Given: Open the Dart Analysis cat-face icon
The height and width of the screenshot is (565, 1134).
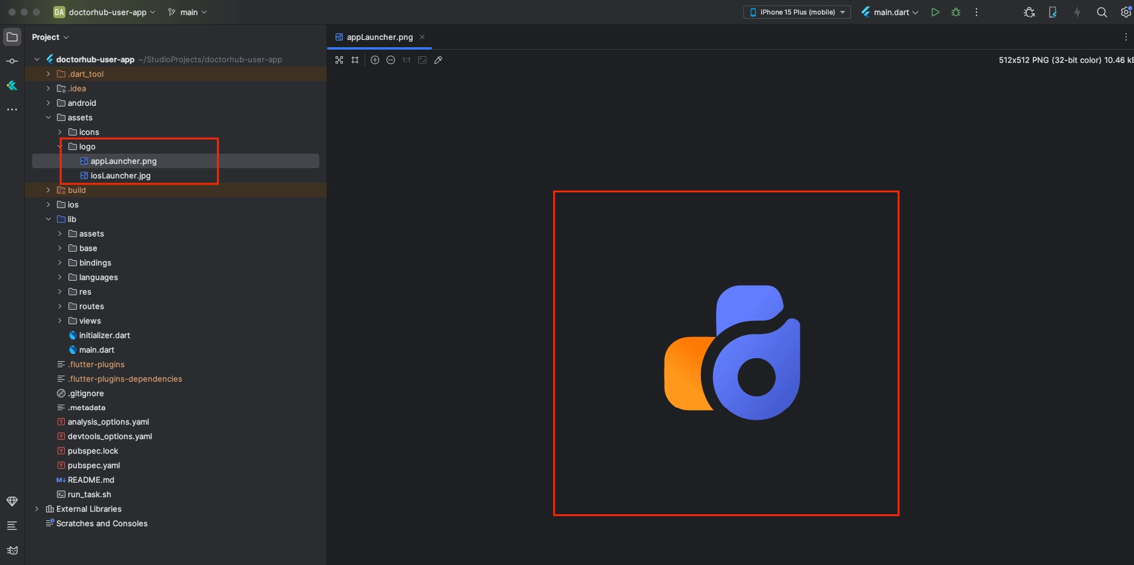Looking at the screenshot, I should tap(12, 550).
